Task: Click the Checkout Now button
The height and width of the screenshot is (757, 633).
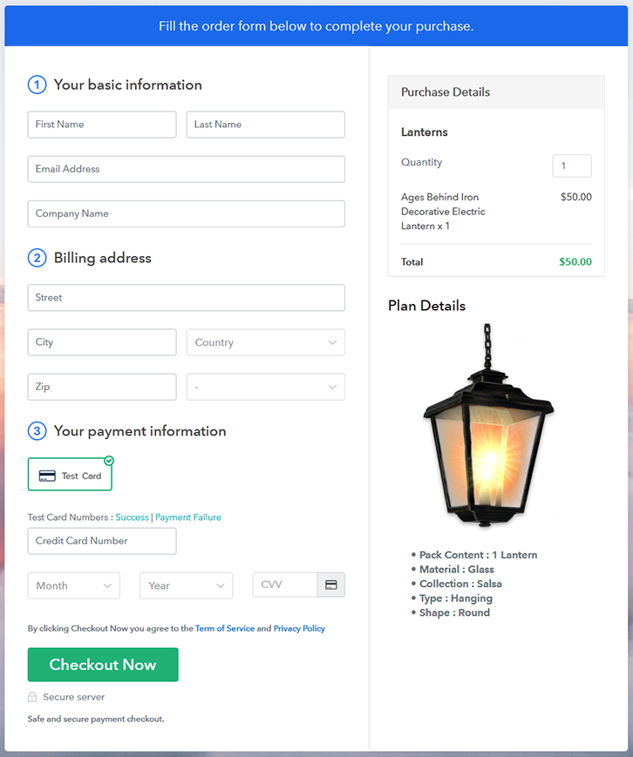Action: pyautogui.click(x=103, y=665)
